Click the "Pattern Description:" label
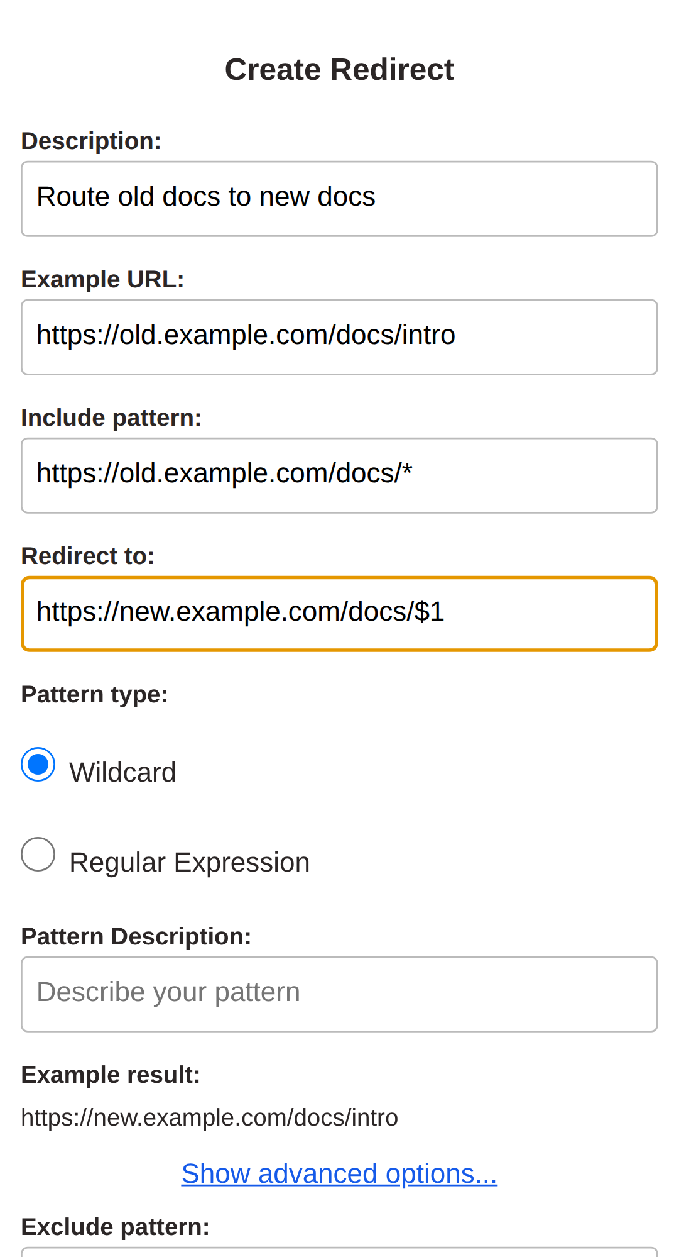Viewport: 679px width, 1257px height. tap(136, 936)
